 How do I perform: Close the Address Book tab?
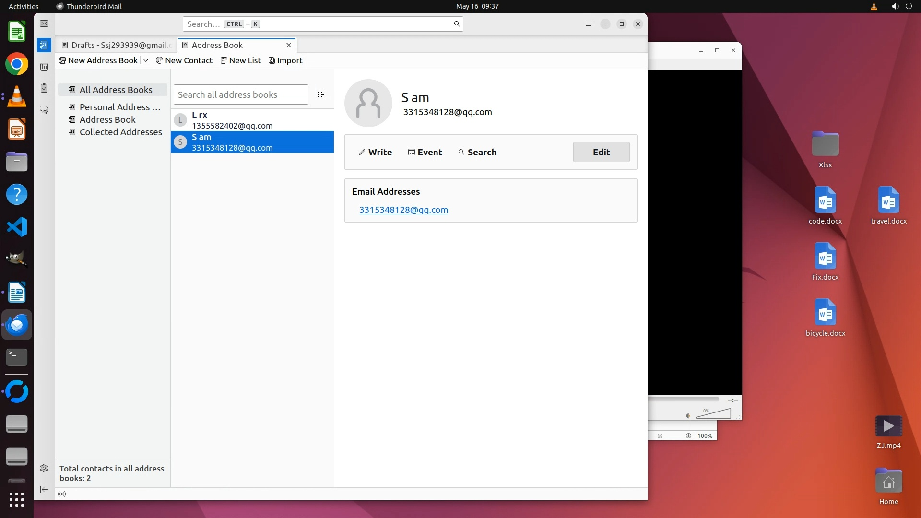click(289, 45)
